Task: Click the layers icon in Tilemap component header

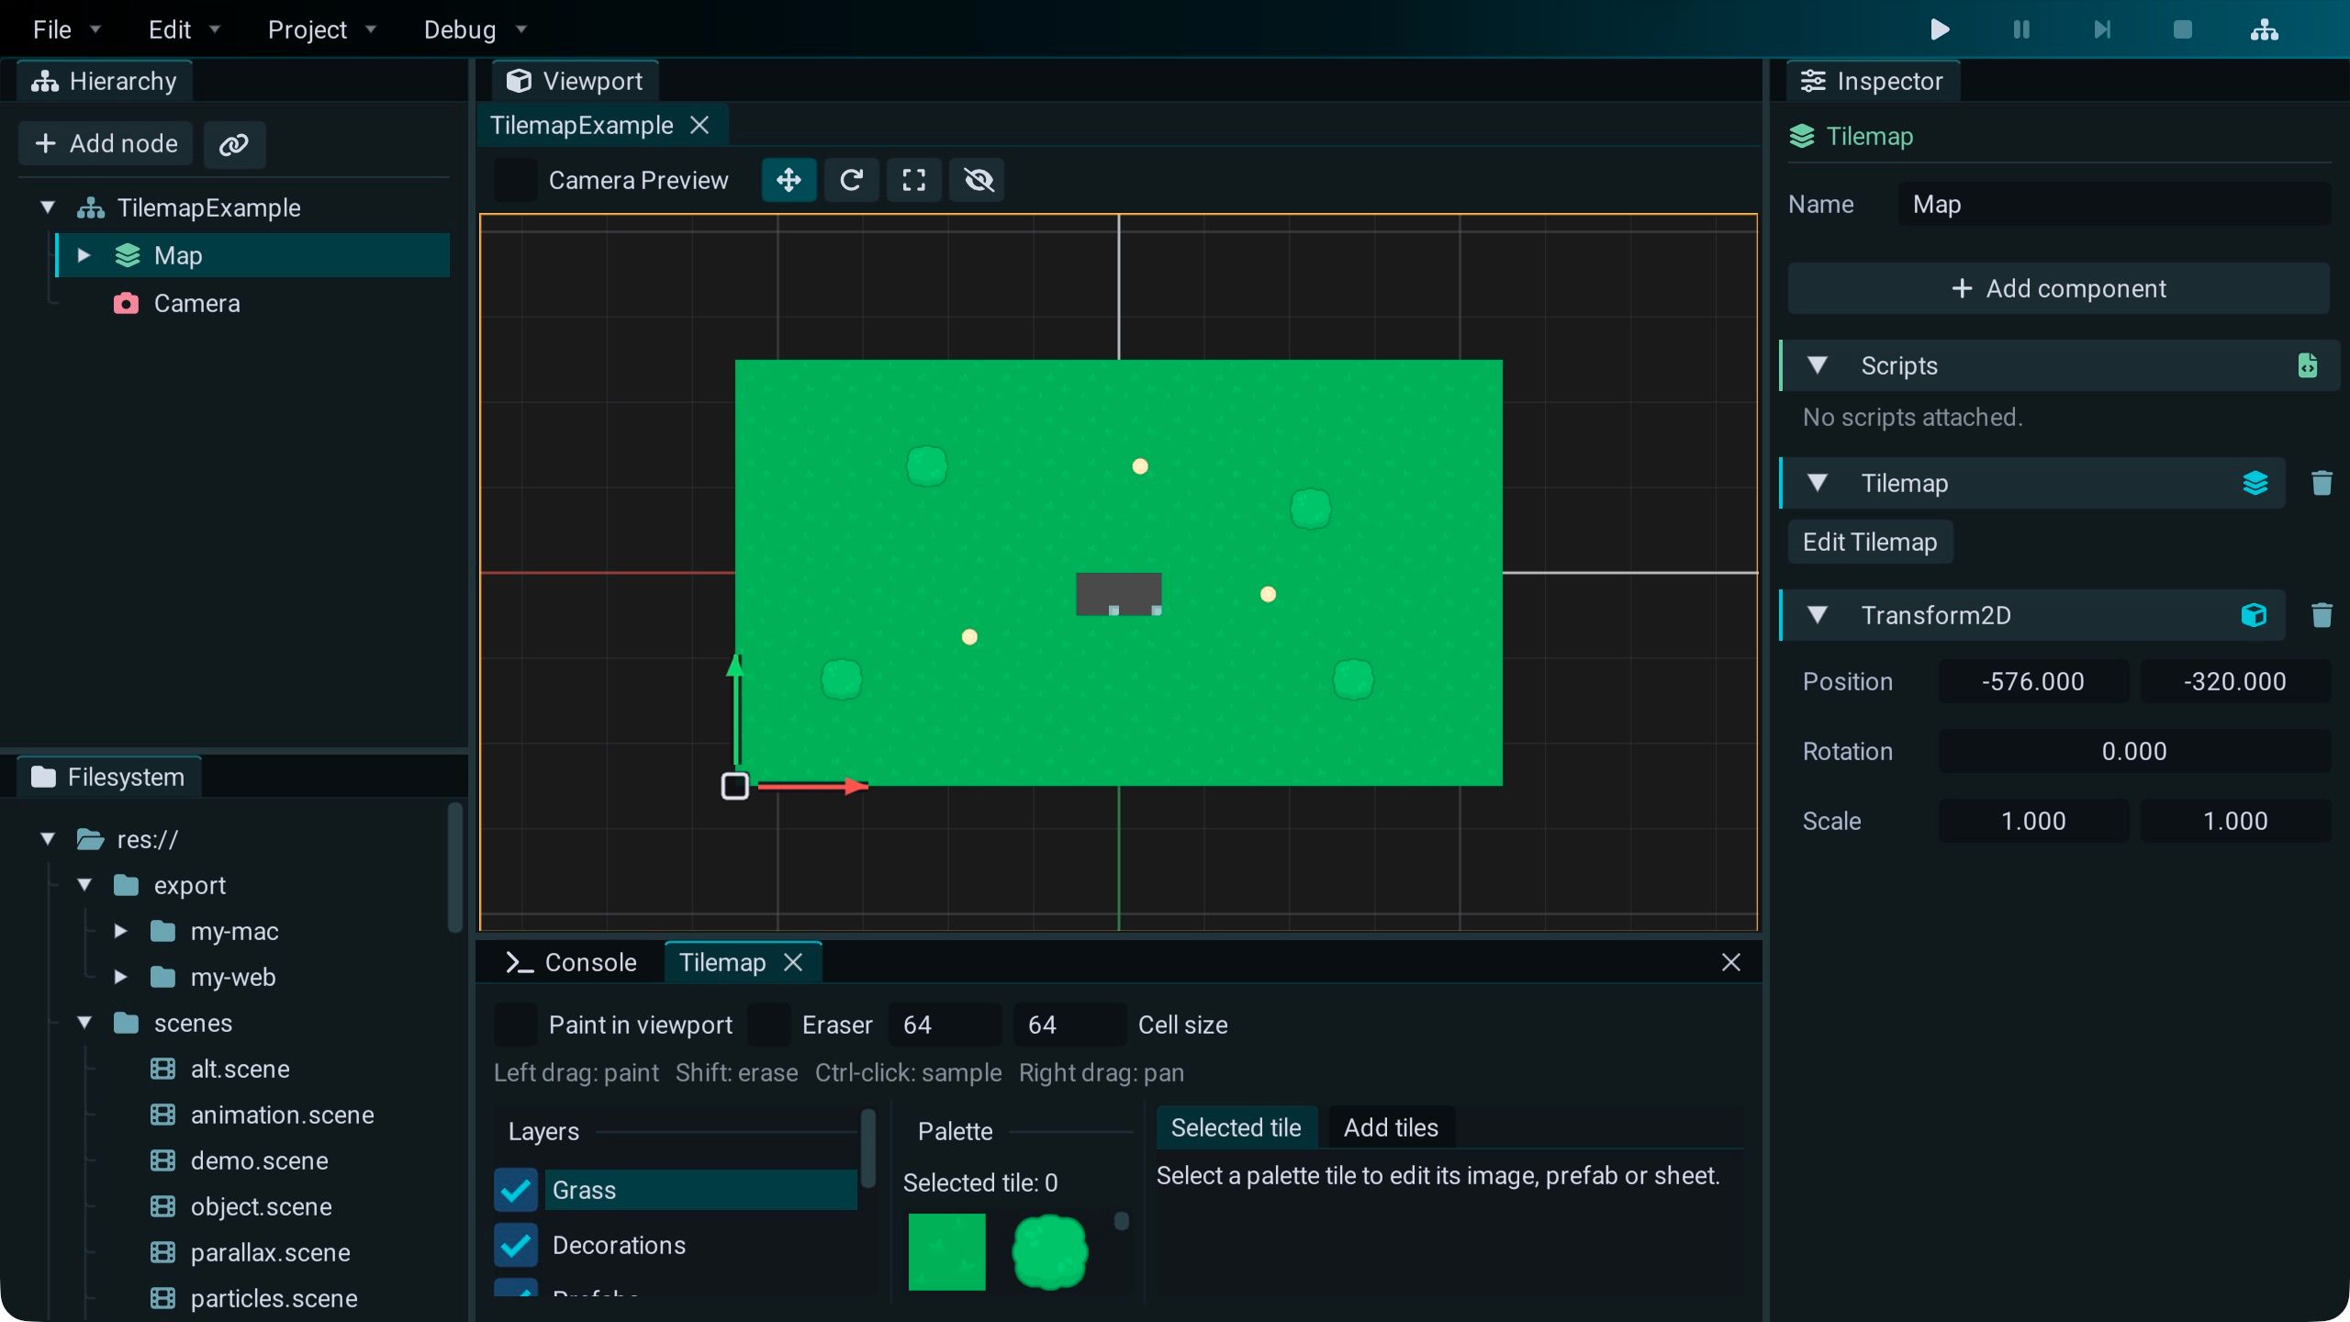Action: tap(2255, 483)
